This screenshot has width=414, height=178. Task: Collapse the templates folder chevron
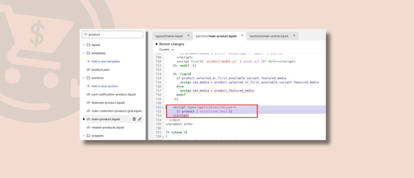click(84, 53)
